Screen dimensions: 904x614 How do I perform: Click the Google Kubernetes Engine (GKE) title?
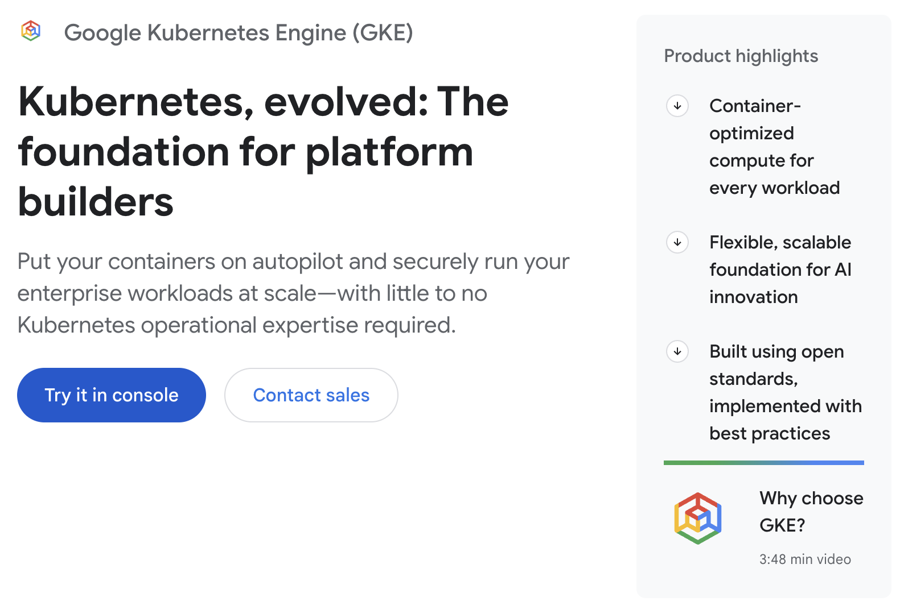pos(239,33)
